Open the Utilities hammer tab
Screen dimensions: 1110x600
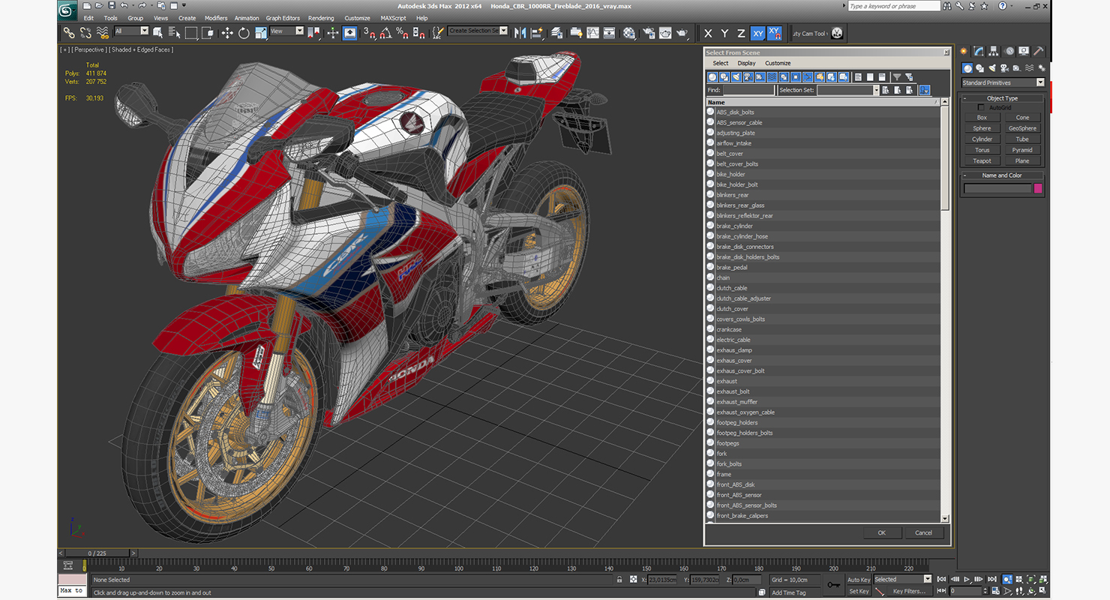tap(1039, 51)
